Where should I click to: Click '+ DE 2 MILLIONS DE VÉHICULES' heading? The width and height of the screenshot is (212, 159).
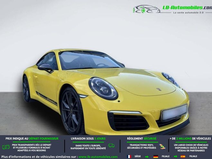[190, 139]
